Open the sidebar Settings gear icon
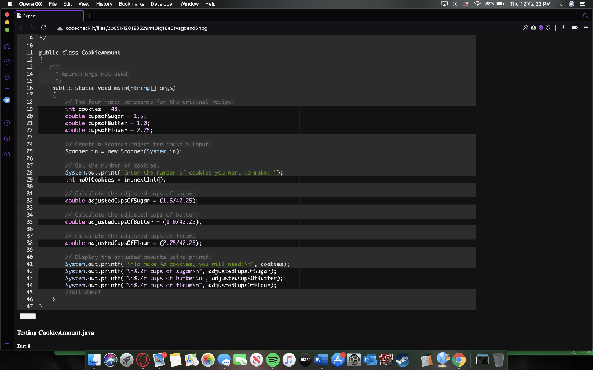 coord(8,154)
